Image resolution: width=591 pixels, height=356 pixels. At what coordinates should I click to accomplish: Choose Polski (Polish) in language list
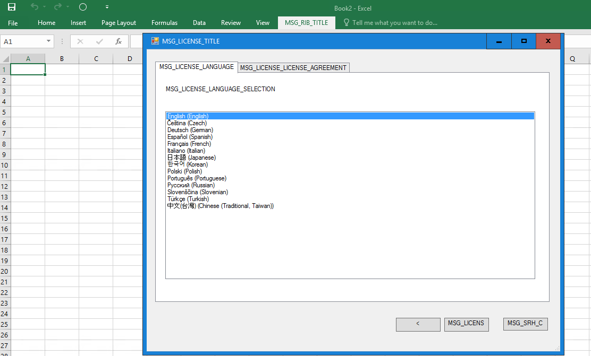350,171
